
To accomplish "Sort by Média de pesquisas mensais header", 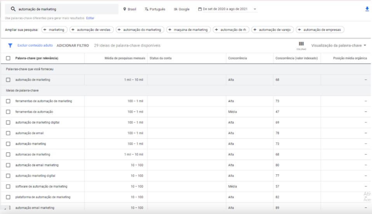I will tap(125, 58).
